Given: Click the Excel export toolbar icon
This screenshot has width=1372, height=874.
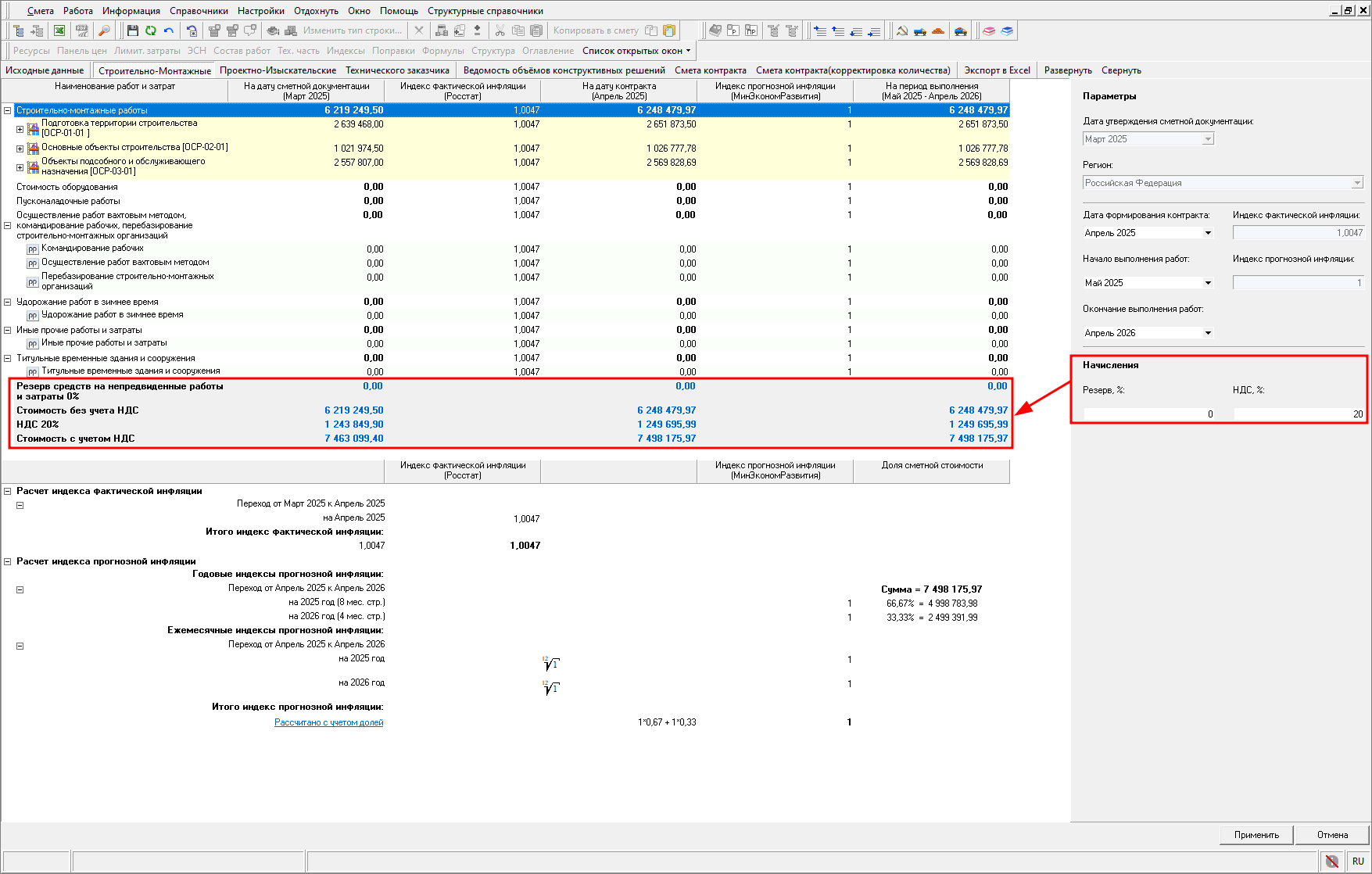Looking at the screenshot, I should coord(59,30).
